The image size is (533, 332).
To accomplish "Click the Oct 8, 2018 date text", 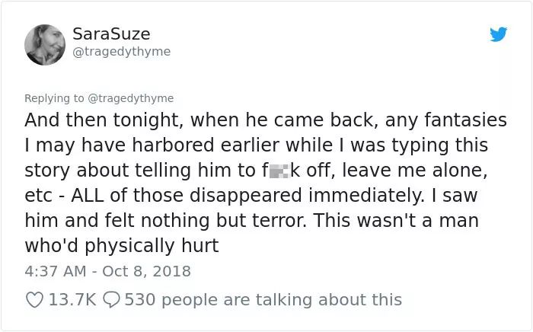I will [146, 272].
